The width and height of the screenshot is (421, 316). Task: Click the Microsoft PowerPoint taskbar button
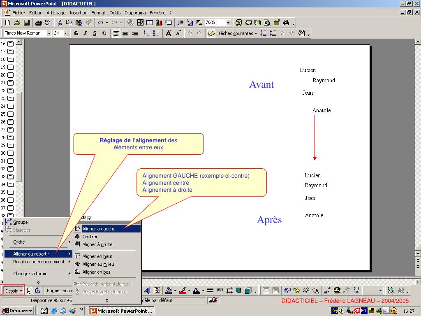(122, 311)
